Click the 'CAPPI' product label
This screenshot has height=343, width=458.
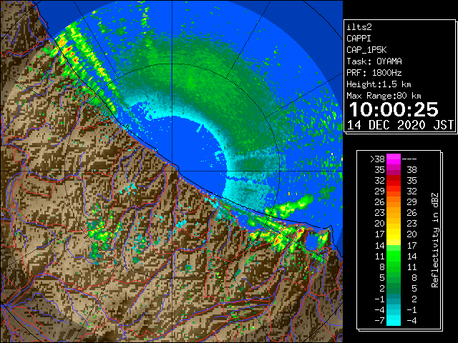point(359,39)
